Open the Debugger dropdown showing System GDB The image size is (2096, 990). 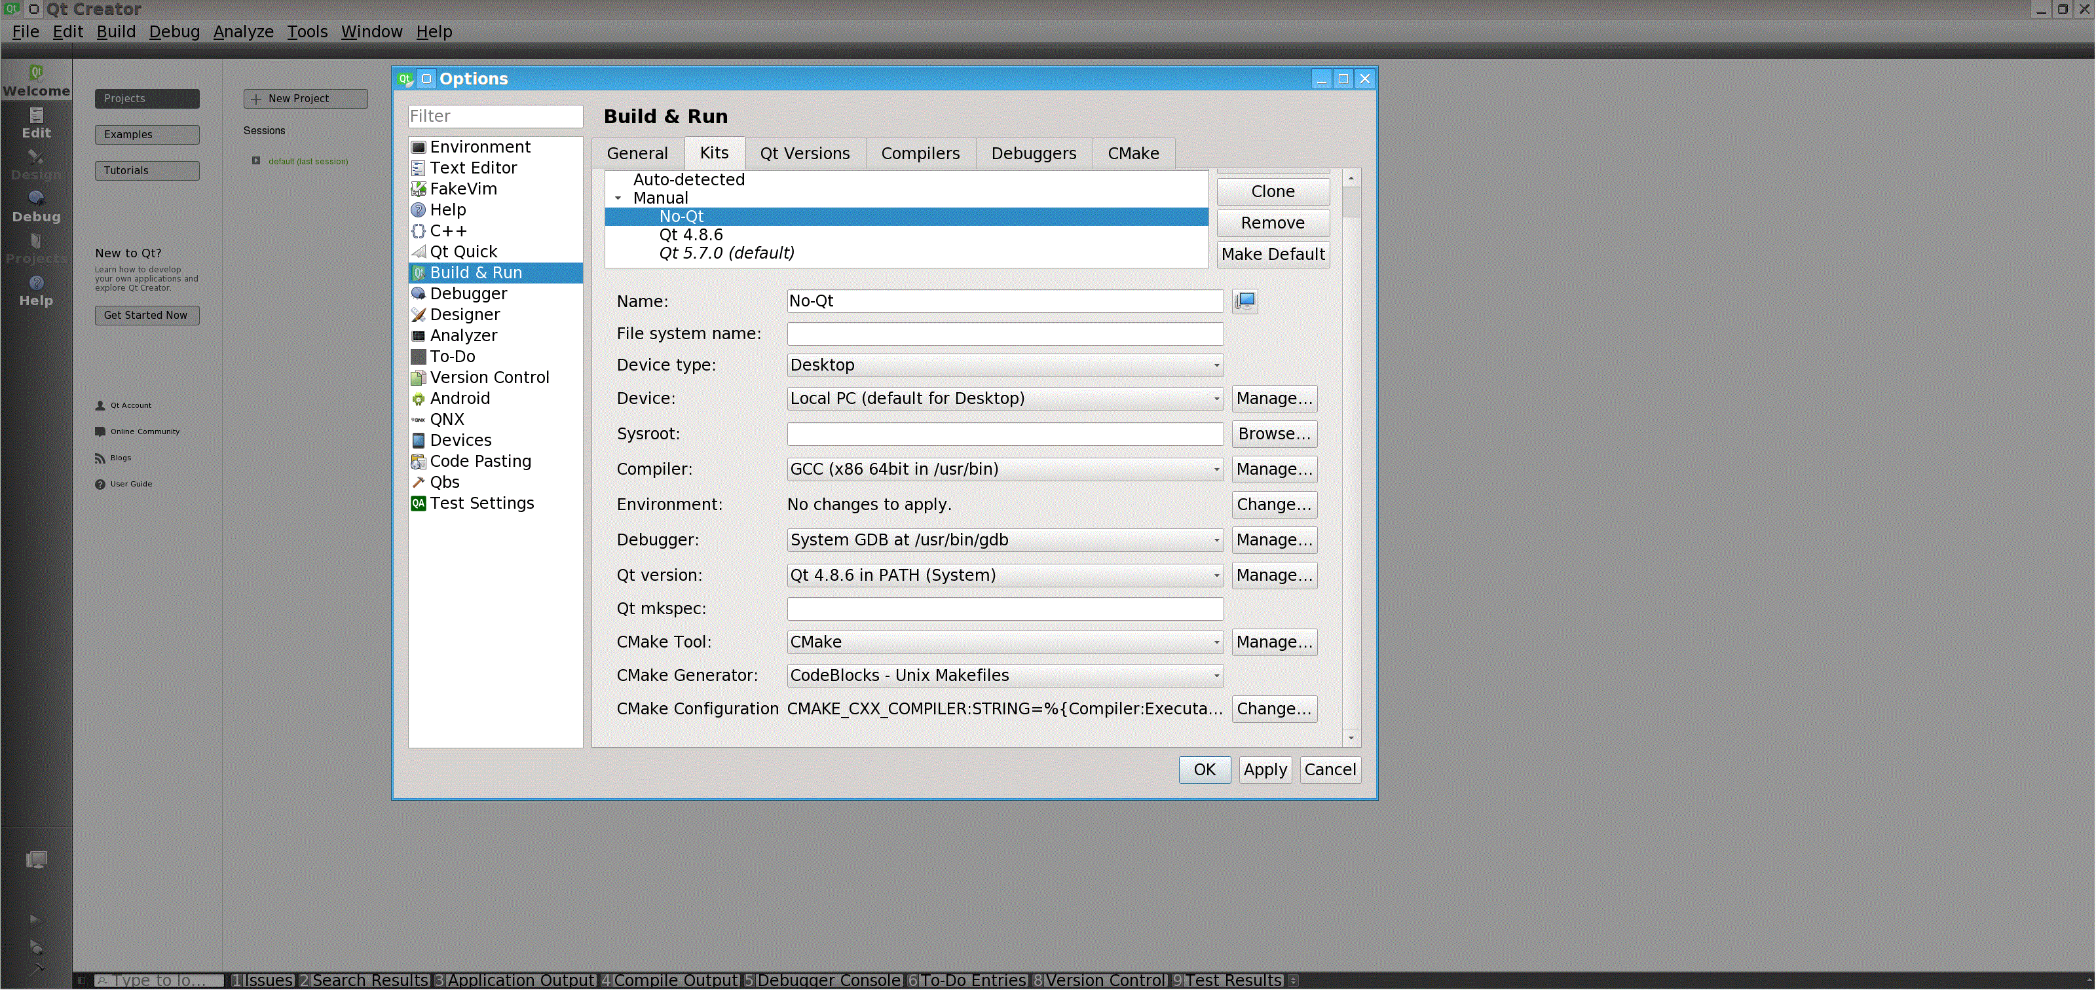(x=1005, y=541)
